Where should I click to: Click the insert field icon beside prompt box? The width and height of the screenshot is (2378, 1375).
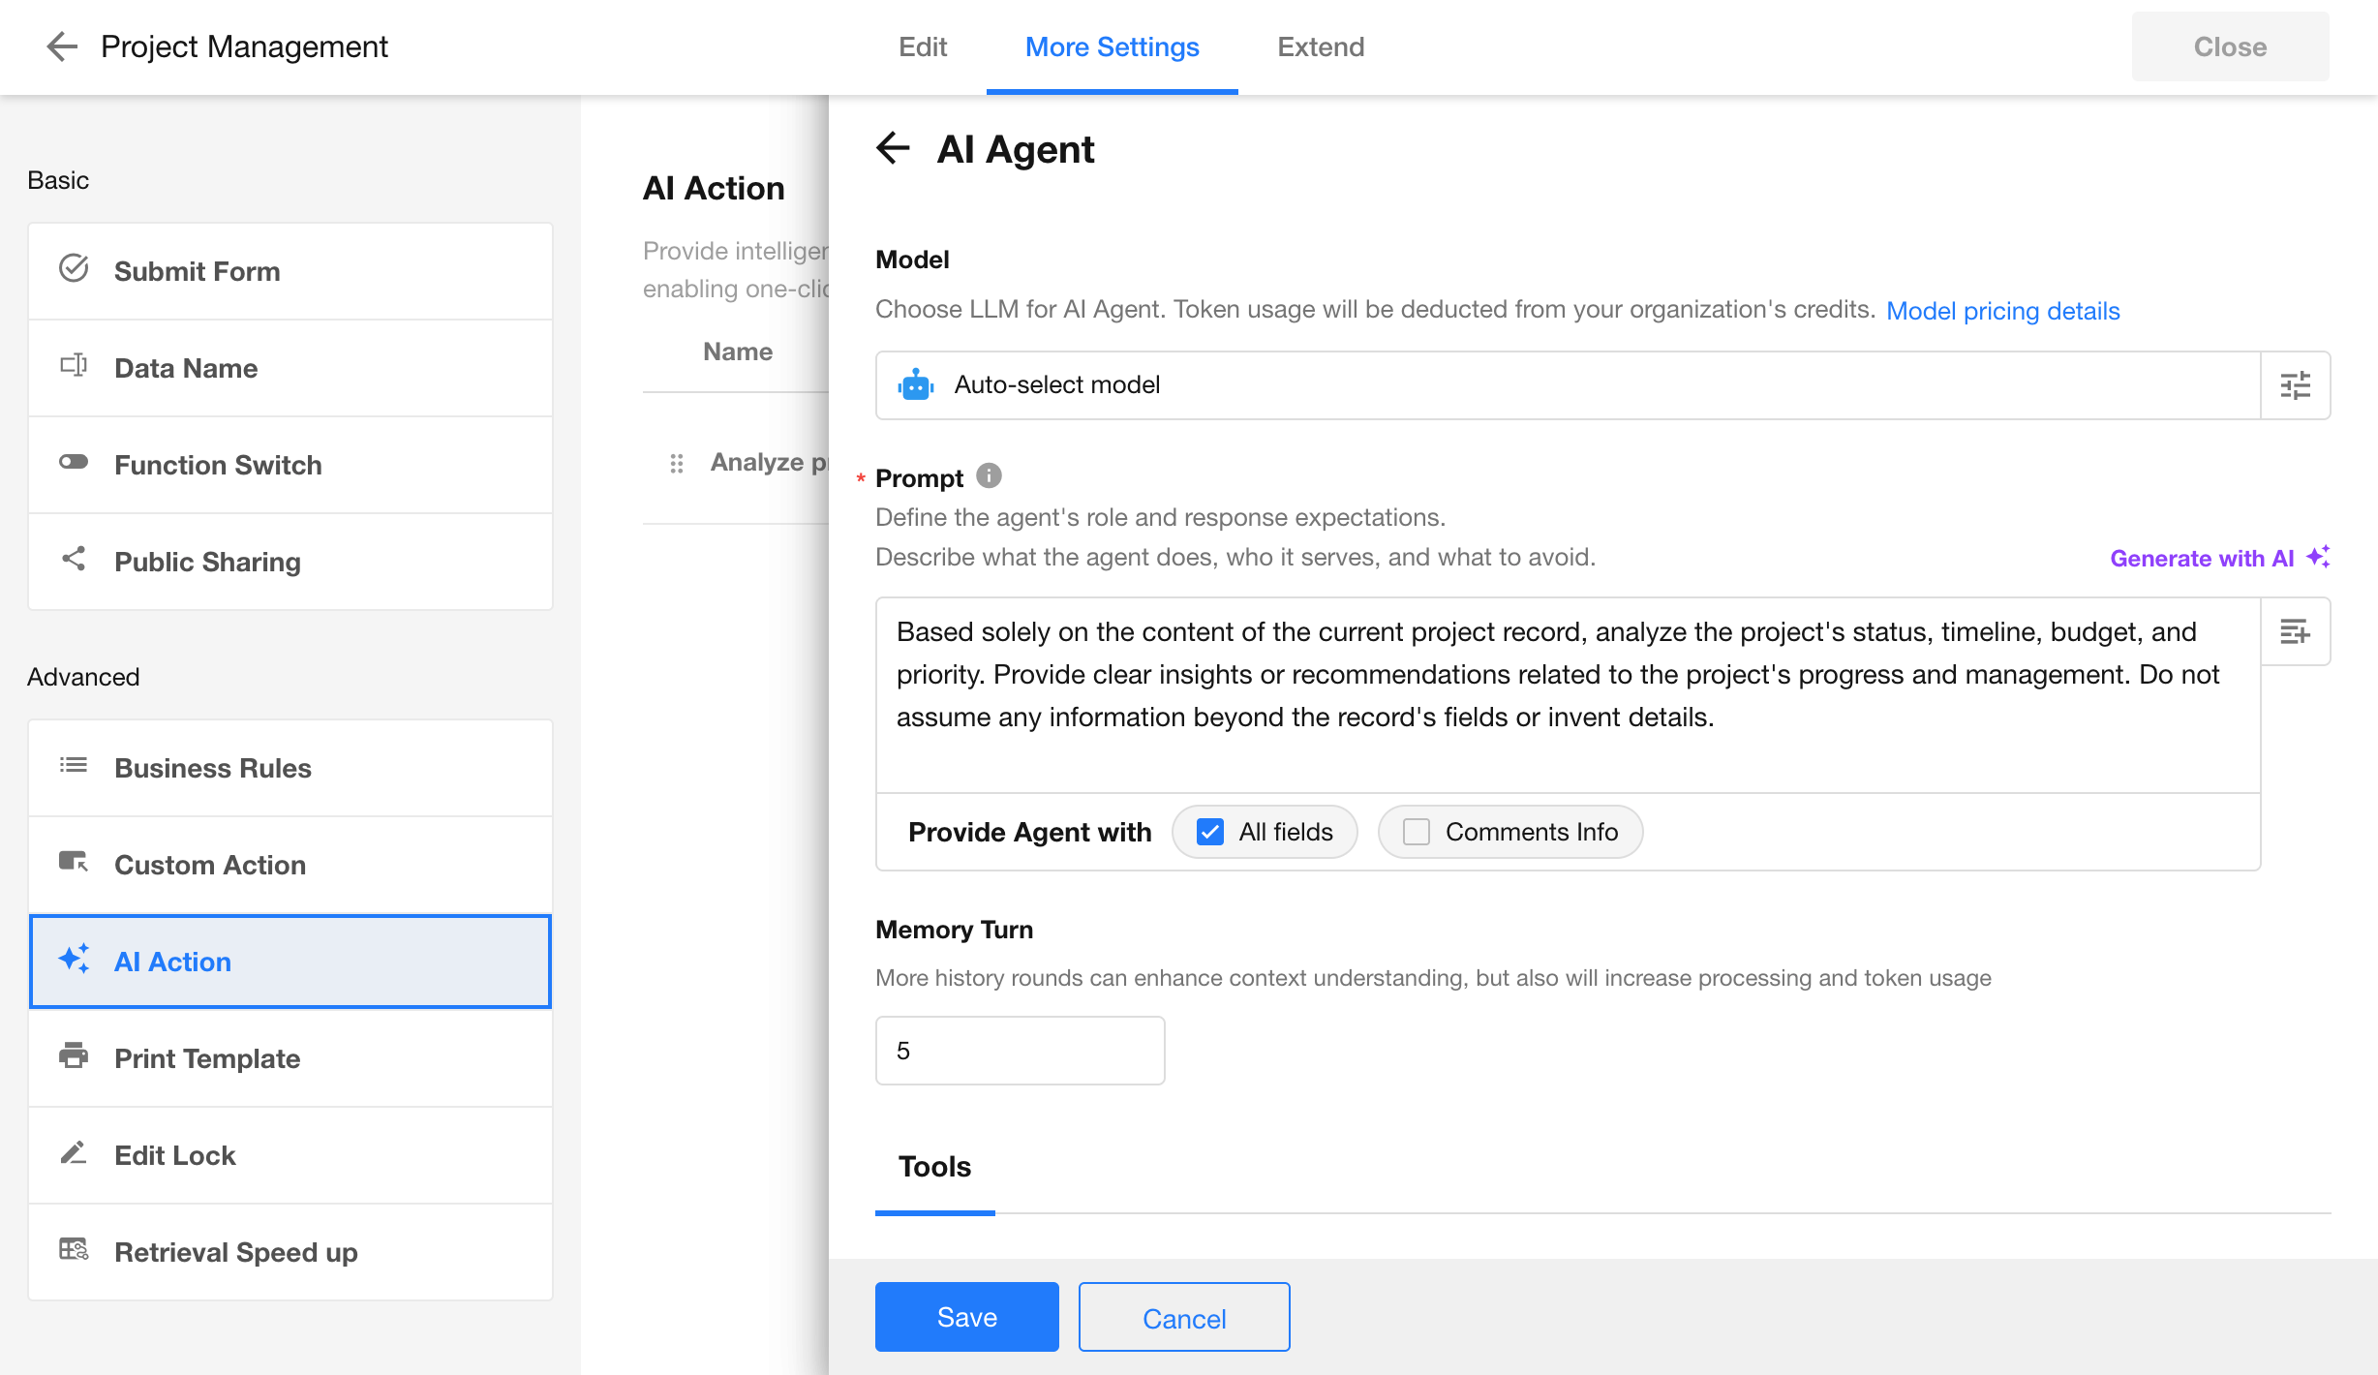[2295, 632]
